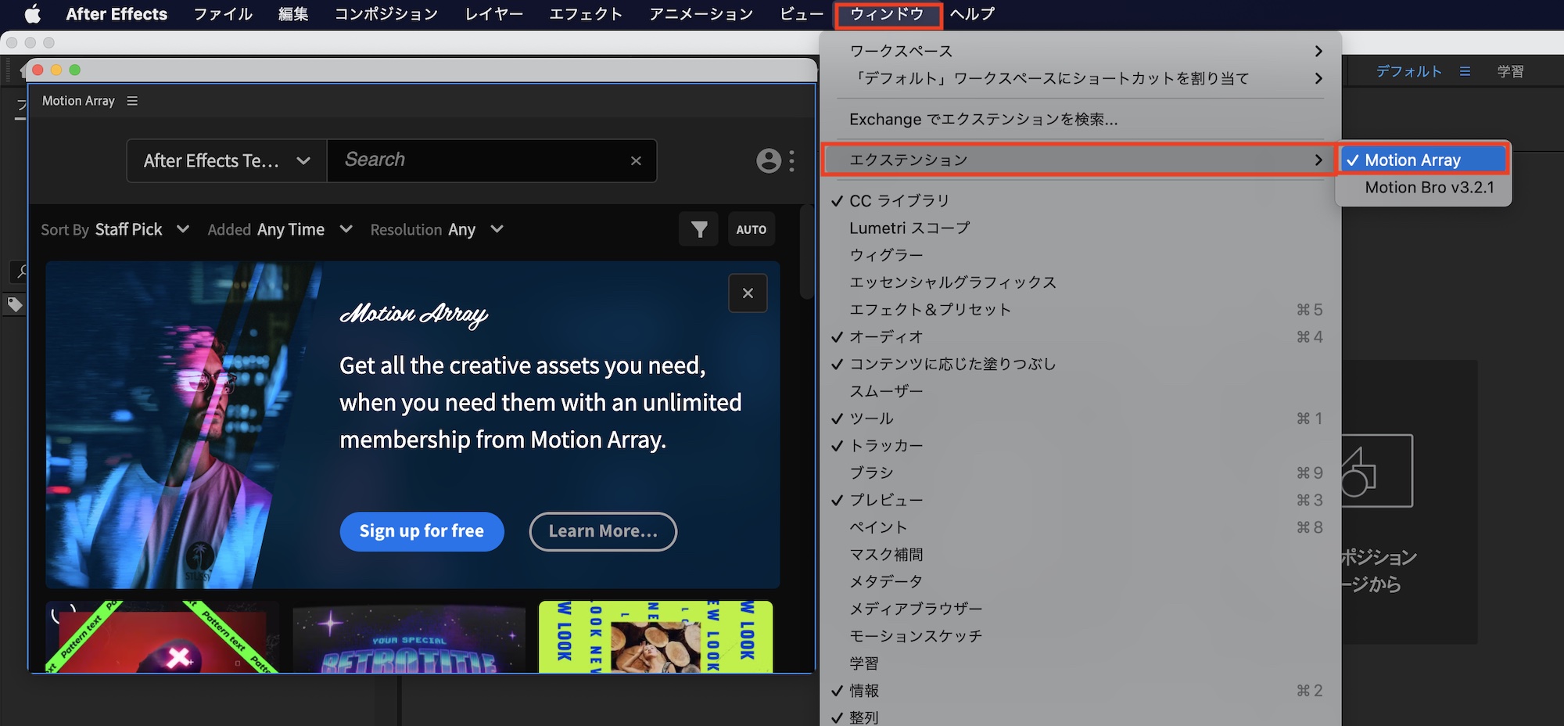
Task: Open the Motion Array panel menu icon
Action: [132, 101]
